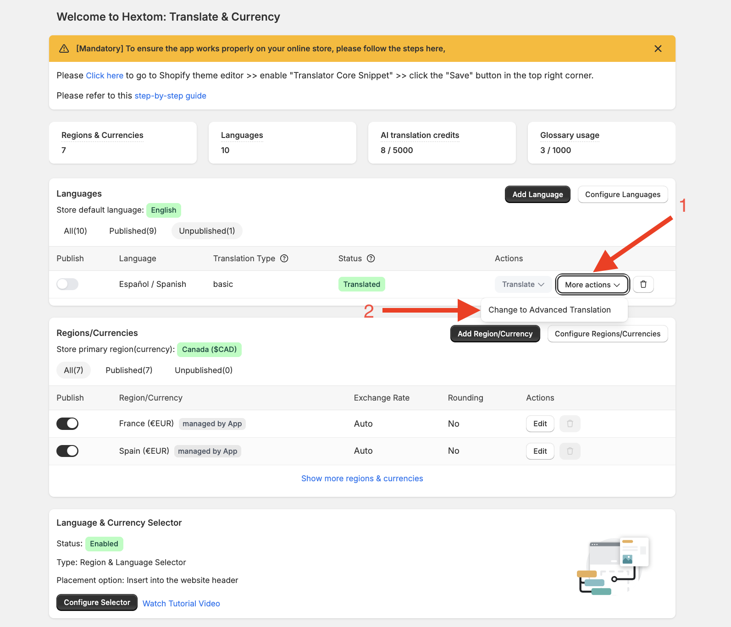Viewport: 731px width, 627px height.
Task: Click the AI translation credits card
Action: 442,143
